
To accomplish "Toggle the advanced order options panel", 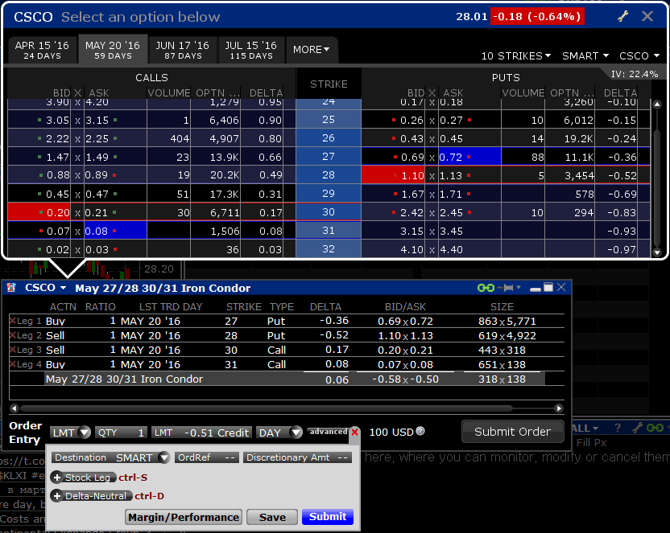I will pos(329,432).
